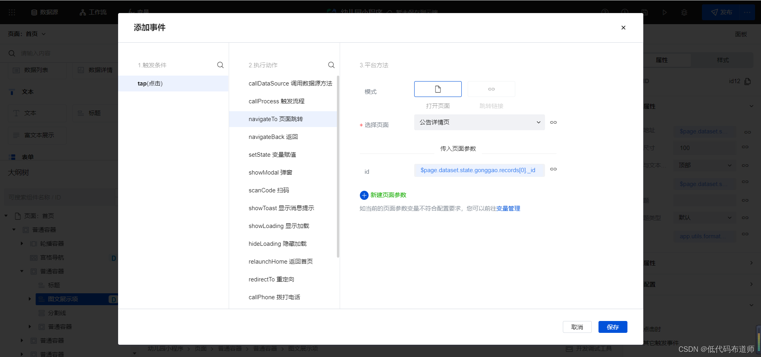761x357 pixels.
Task: Select 图文展示项 in outline tree
Action: [x=63, y=299]
